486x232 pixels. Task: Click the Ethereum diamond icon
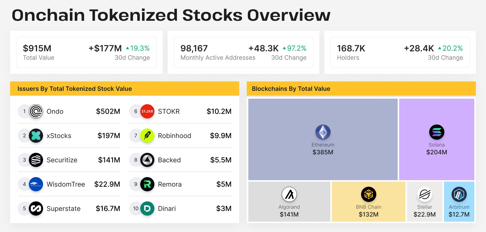pos(323,132)
